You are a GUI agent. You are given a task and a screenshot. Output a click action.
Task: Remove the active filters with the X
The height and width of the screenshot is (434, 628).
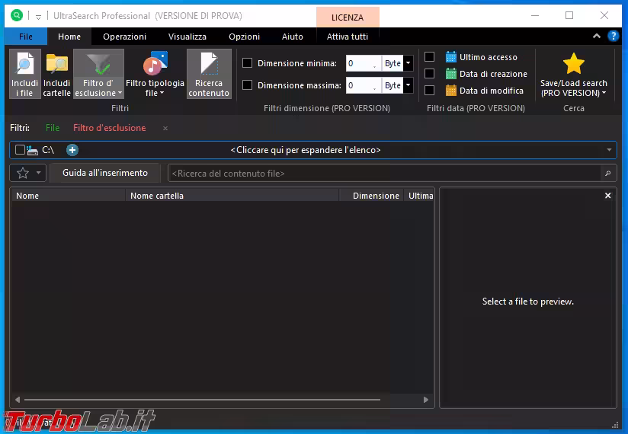[165, 129]
